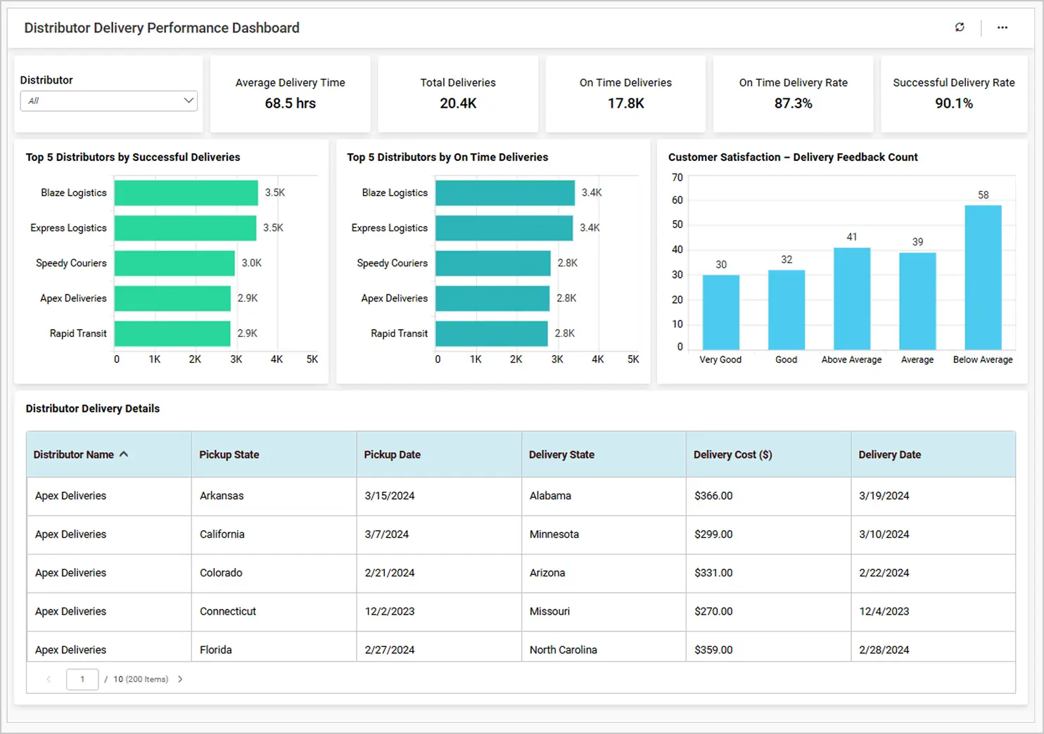Click the North Carolina delivery state cell

[x=604, y=647]
